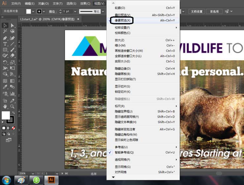
Task: Pick the Gradient tool
Action: pyautogui.click(x=12, y=81)
